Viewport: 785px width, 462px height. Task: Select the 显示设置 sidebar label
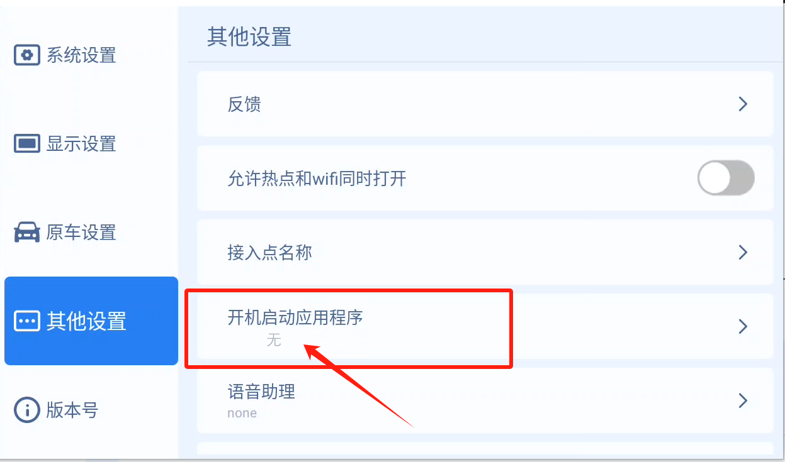[x=81, y=144]
